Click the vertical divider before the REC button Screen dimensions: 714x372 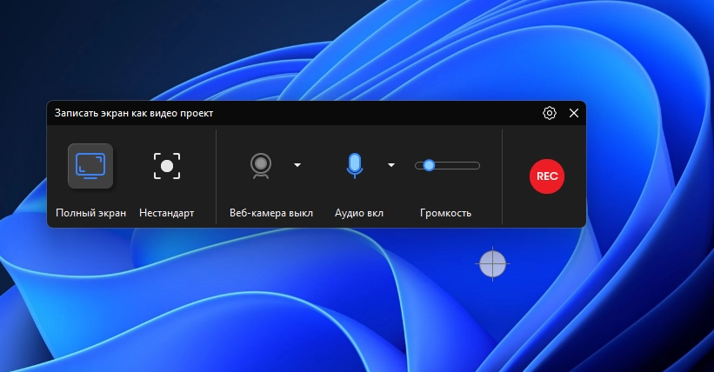(503, 176)
